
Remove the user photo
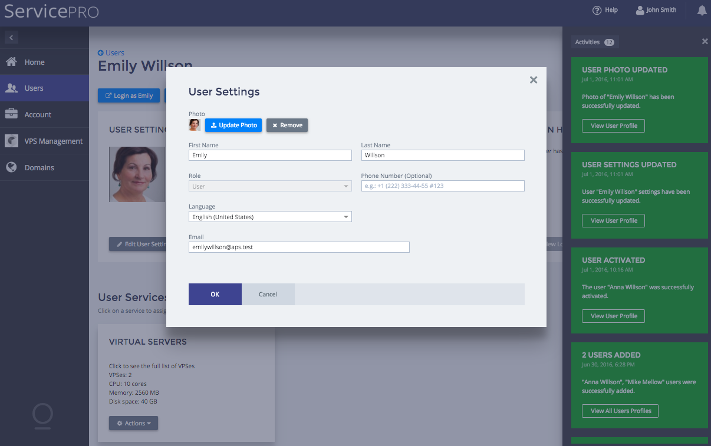pyautogui.click(x=287, y=125)
